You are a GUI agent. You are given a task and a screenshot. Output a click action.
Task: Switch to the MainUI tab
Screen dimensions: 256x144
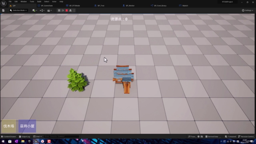tap(184, 6)
